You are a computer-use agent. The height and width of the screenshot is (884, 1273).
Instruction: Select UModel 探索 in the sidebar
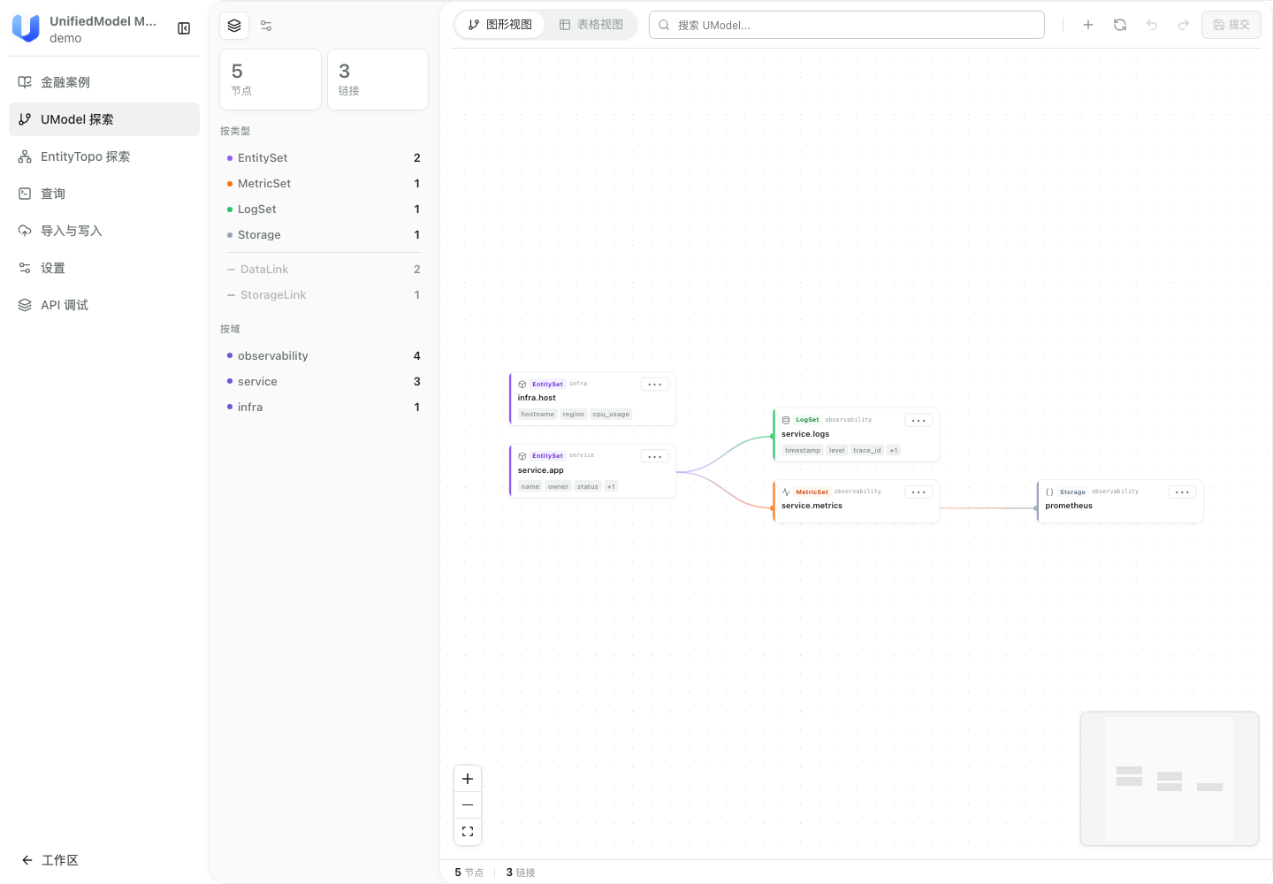[104, 119]
